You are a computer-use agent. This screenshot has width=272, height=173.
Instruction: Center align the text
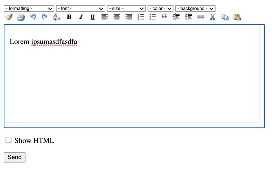(117, 17)
